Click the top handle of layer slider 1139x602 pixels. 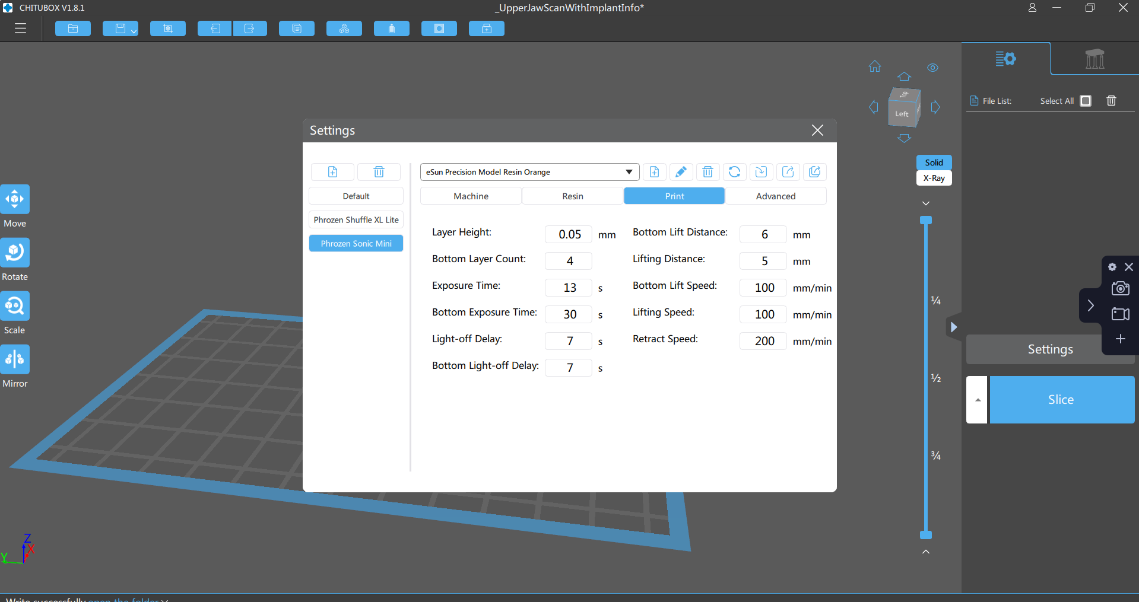(x=926, y=220)
